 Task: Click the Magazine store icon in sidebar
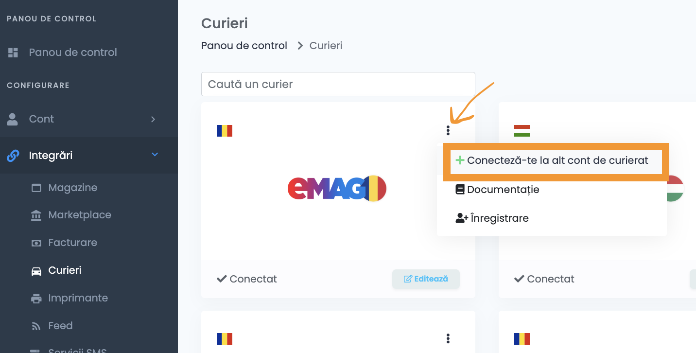tap(36, 188)
